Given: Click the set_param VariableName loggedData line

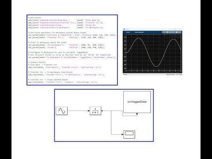Looking at the screenshot, I should pyautogui.click(x=72, y=57).
